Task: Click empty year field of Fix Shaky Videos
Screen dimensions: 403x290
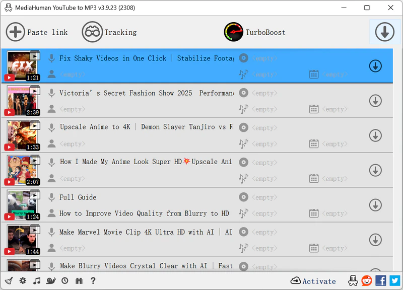Action: point(334,75)
